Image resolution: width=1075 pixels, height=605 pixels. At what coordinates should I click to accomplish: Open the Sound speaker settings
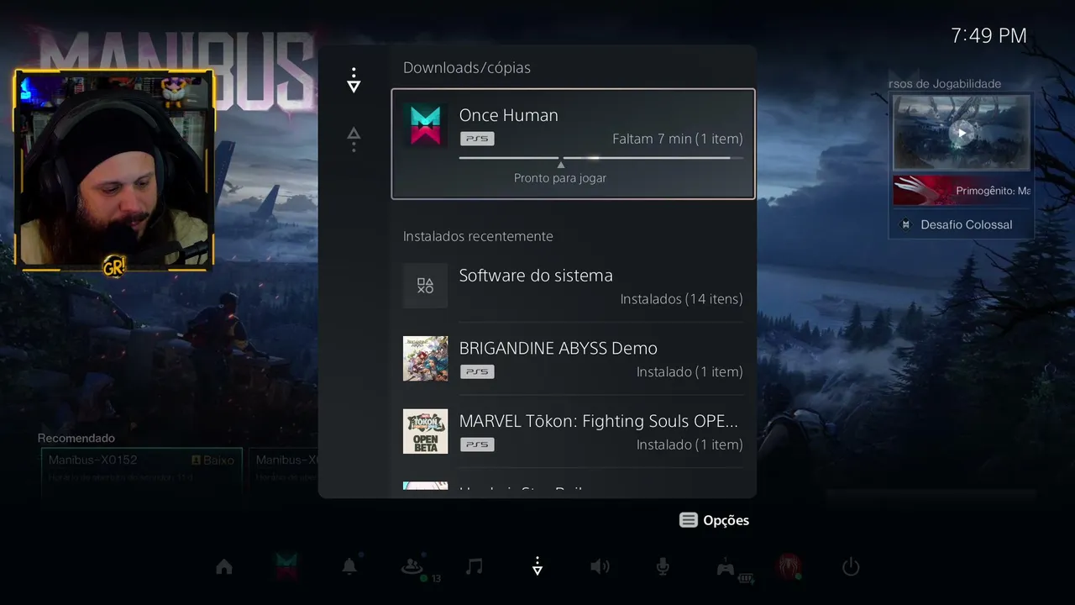coord(600,567)
